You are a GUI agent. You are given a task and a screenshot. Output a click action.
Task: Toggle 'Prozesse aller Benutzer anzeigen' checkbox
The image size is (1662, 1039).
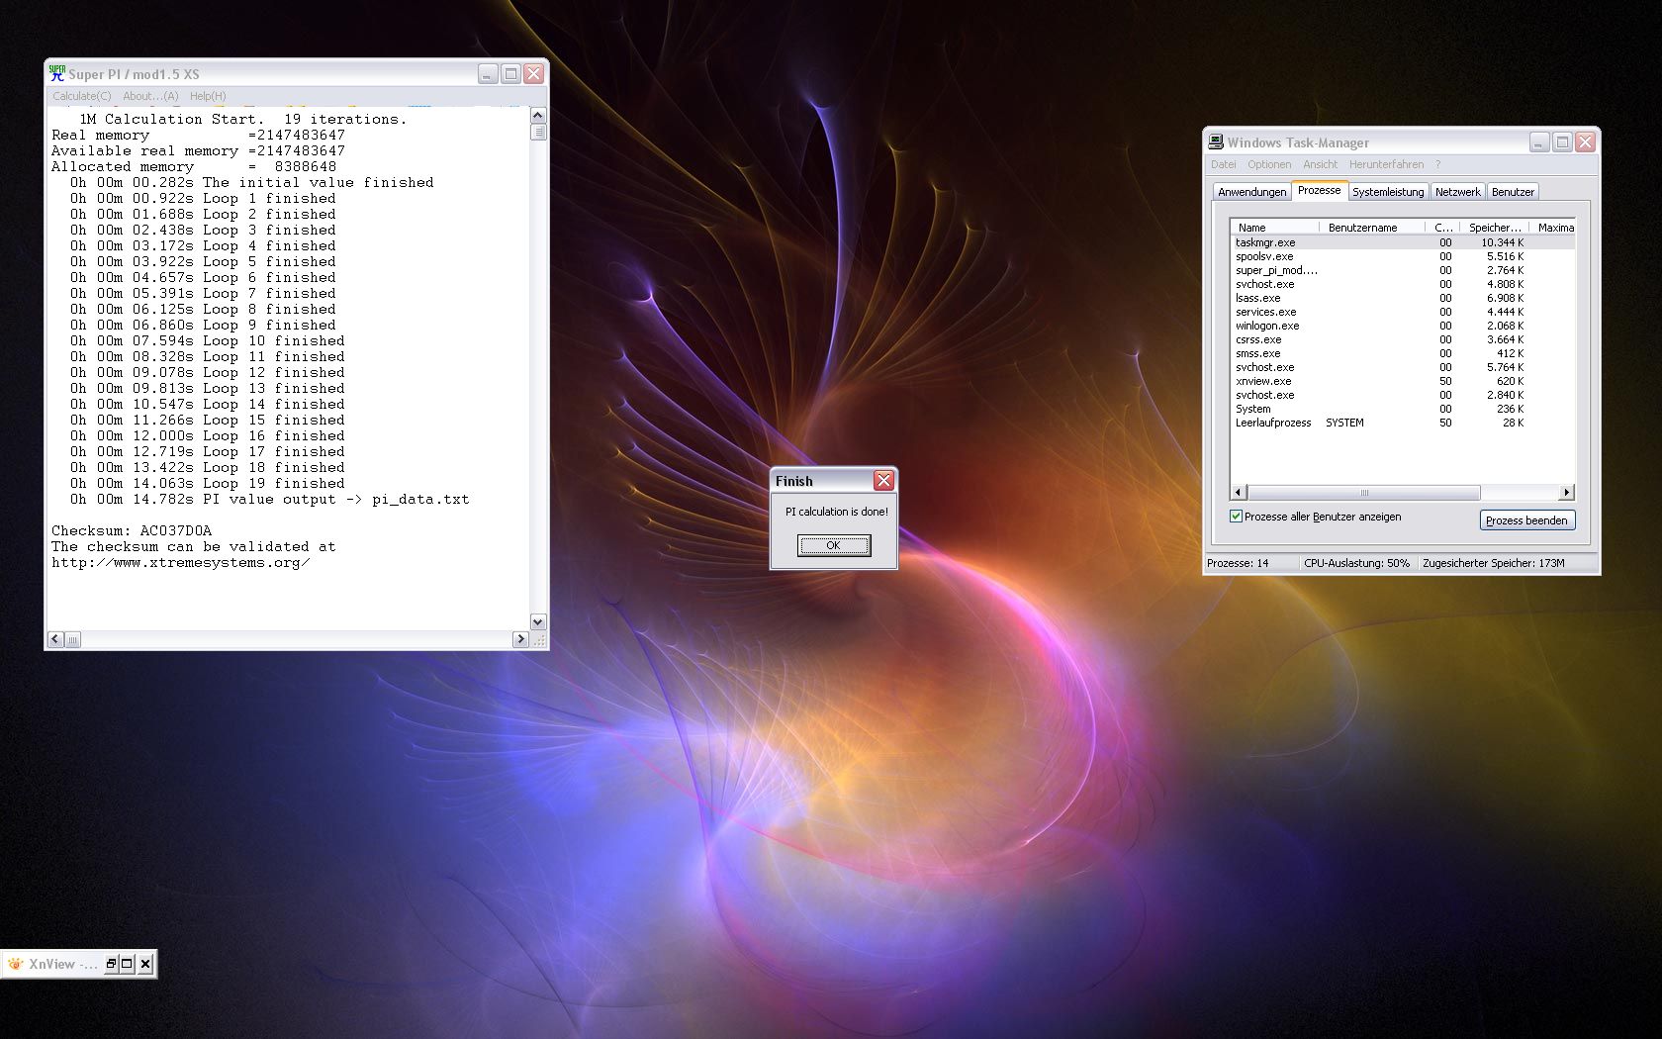(1236, 517)
